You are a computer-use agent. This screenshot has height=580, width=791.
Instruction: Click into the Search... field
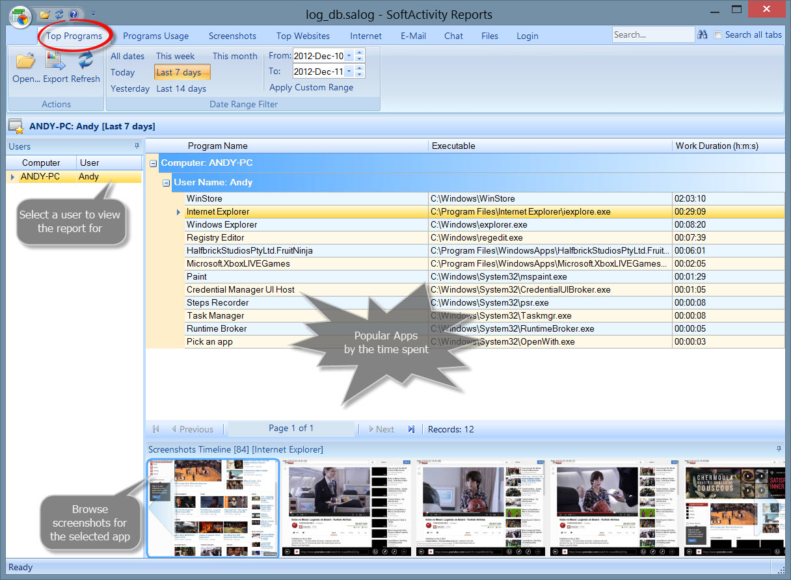click(x=653, y=35)
